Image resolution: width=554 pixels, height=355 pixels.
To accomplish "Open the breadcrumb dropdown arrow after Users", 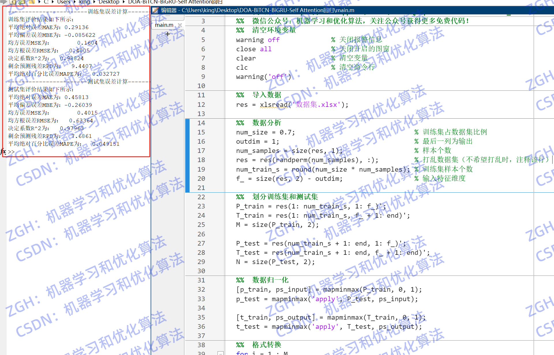I will (74, 2).
